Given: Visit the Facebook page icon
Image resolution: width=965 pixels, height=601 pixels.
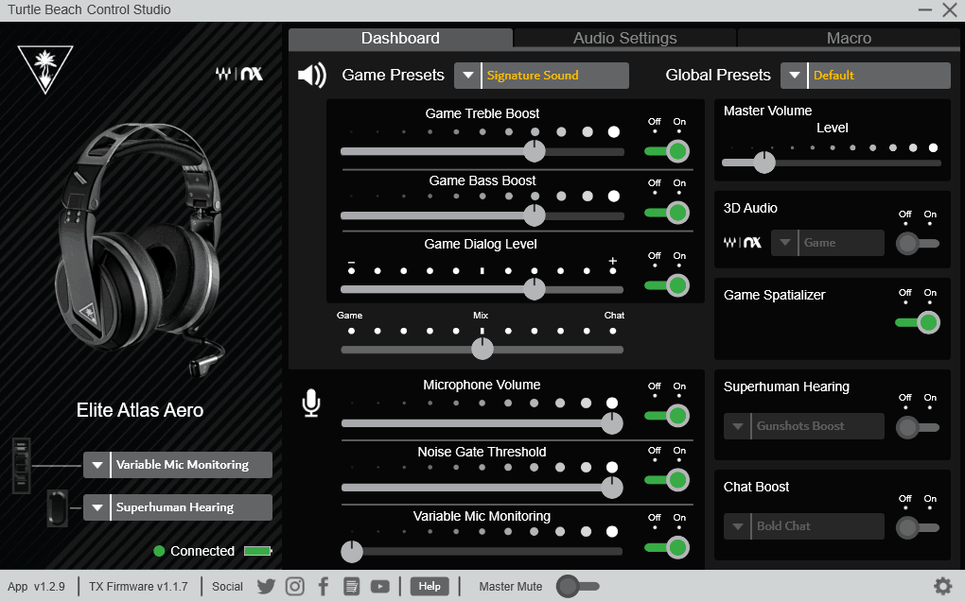Looking at the screenshot, I should pyautogui.click(x=323, y=586).
